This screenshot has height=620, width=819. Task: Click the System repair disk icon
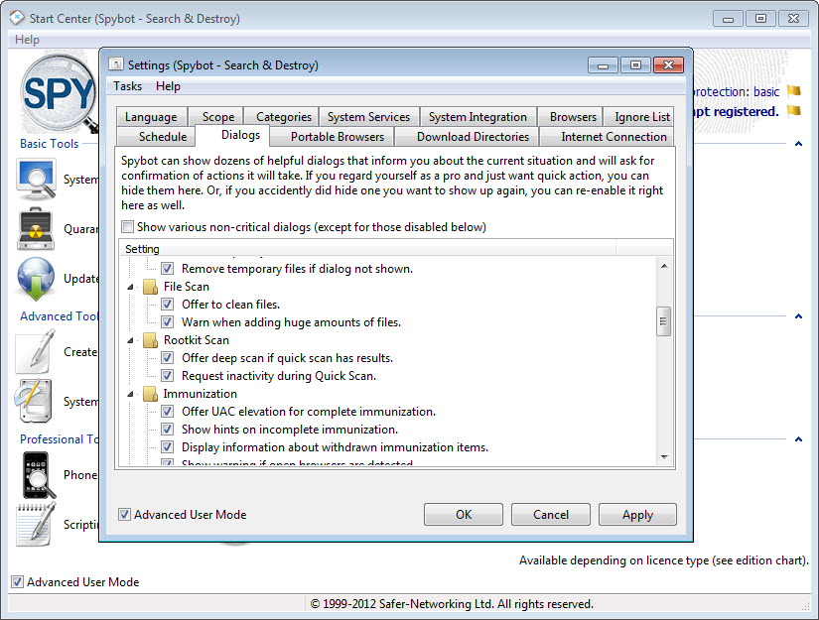point(34,401)
